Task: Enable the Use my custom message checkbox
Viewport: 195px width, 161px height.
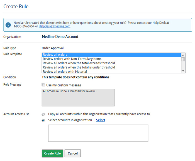Action: click(43, 85)
